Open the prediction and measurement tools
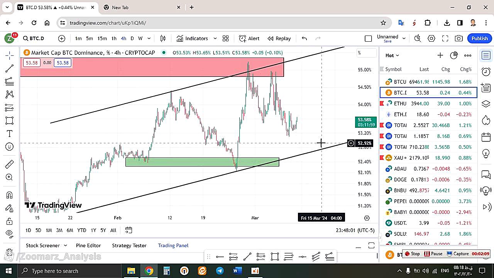494x278 pixels. [x=10, y=107]
